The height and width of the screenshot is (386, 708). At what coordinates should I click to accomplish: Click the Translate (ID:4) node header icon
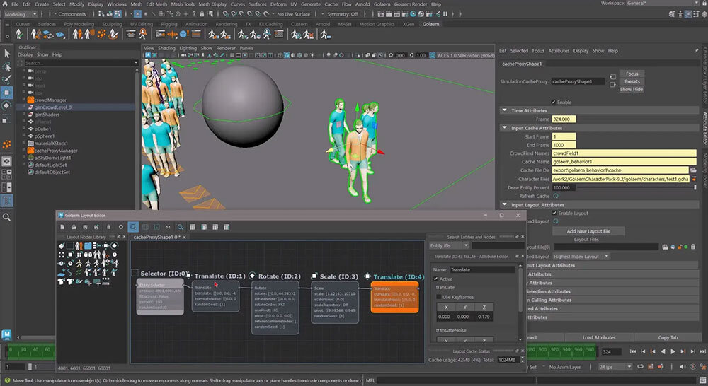coord(367,276)
